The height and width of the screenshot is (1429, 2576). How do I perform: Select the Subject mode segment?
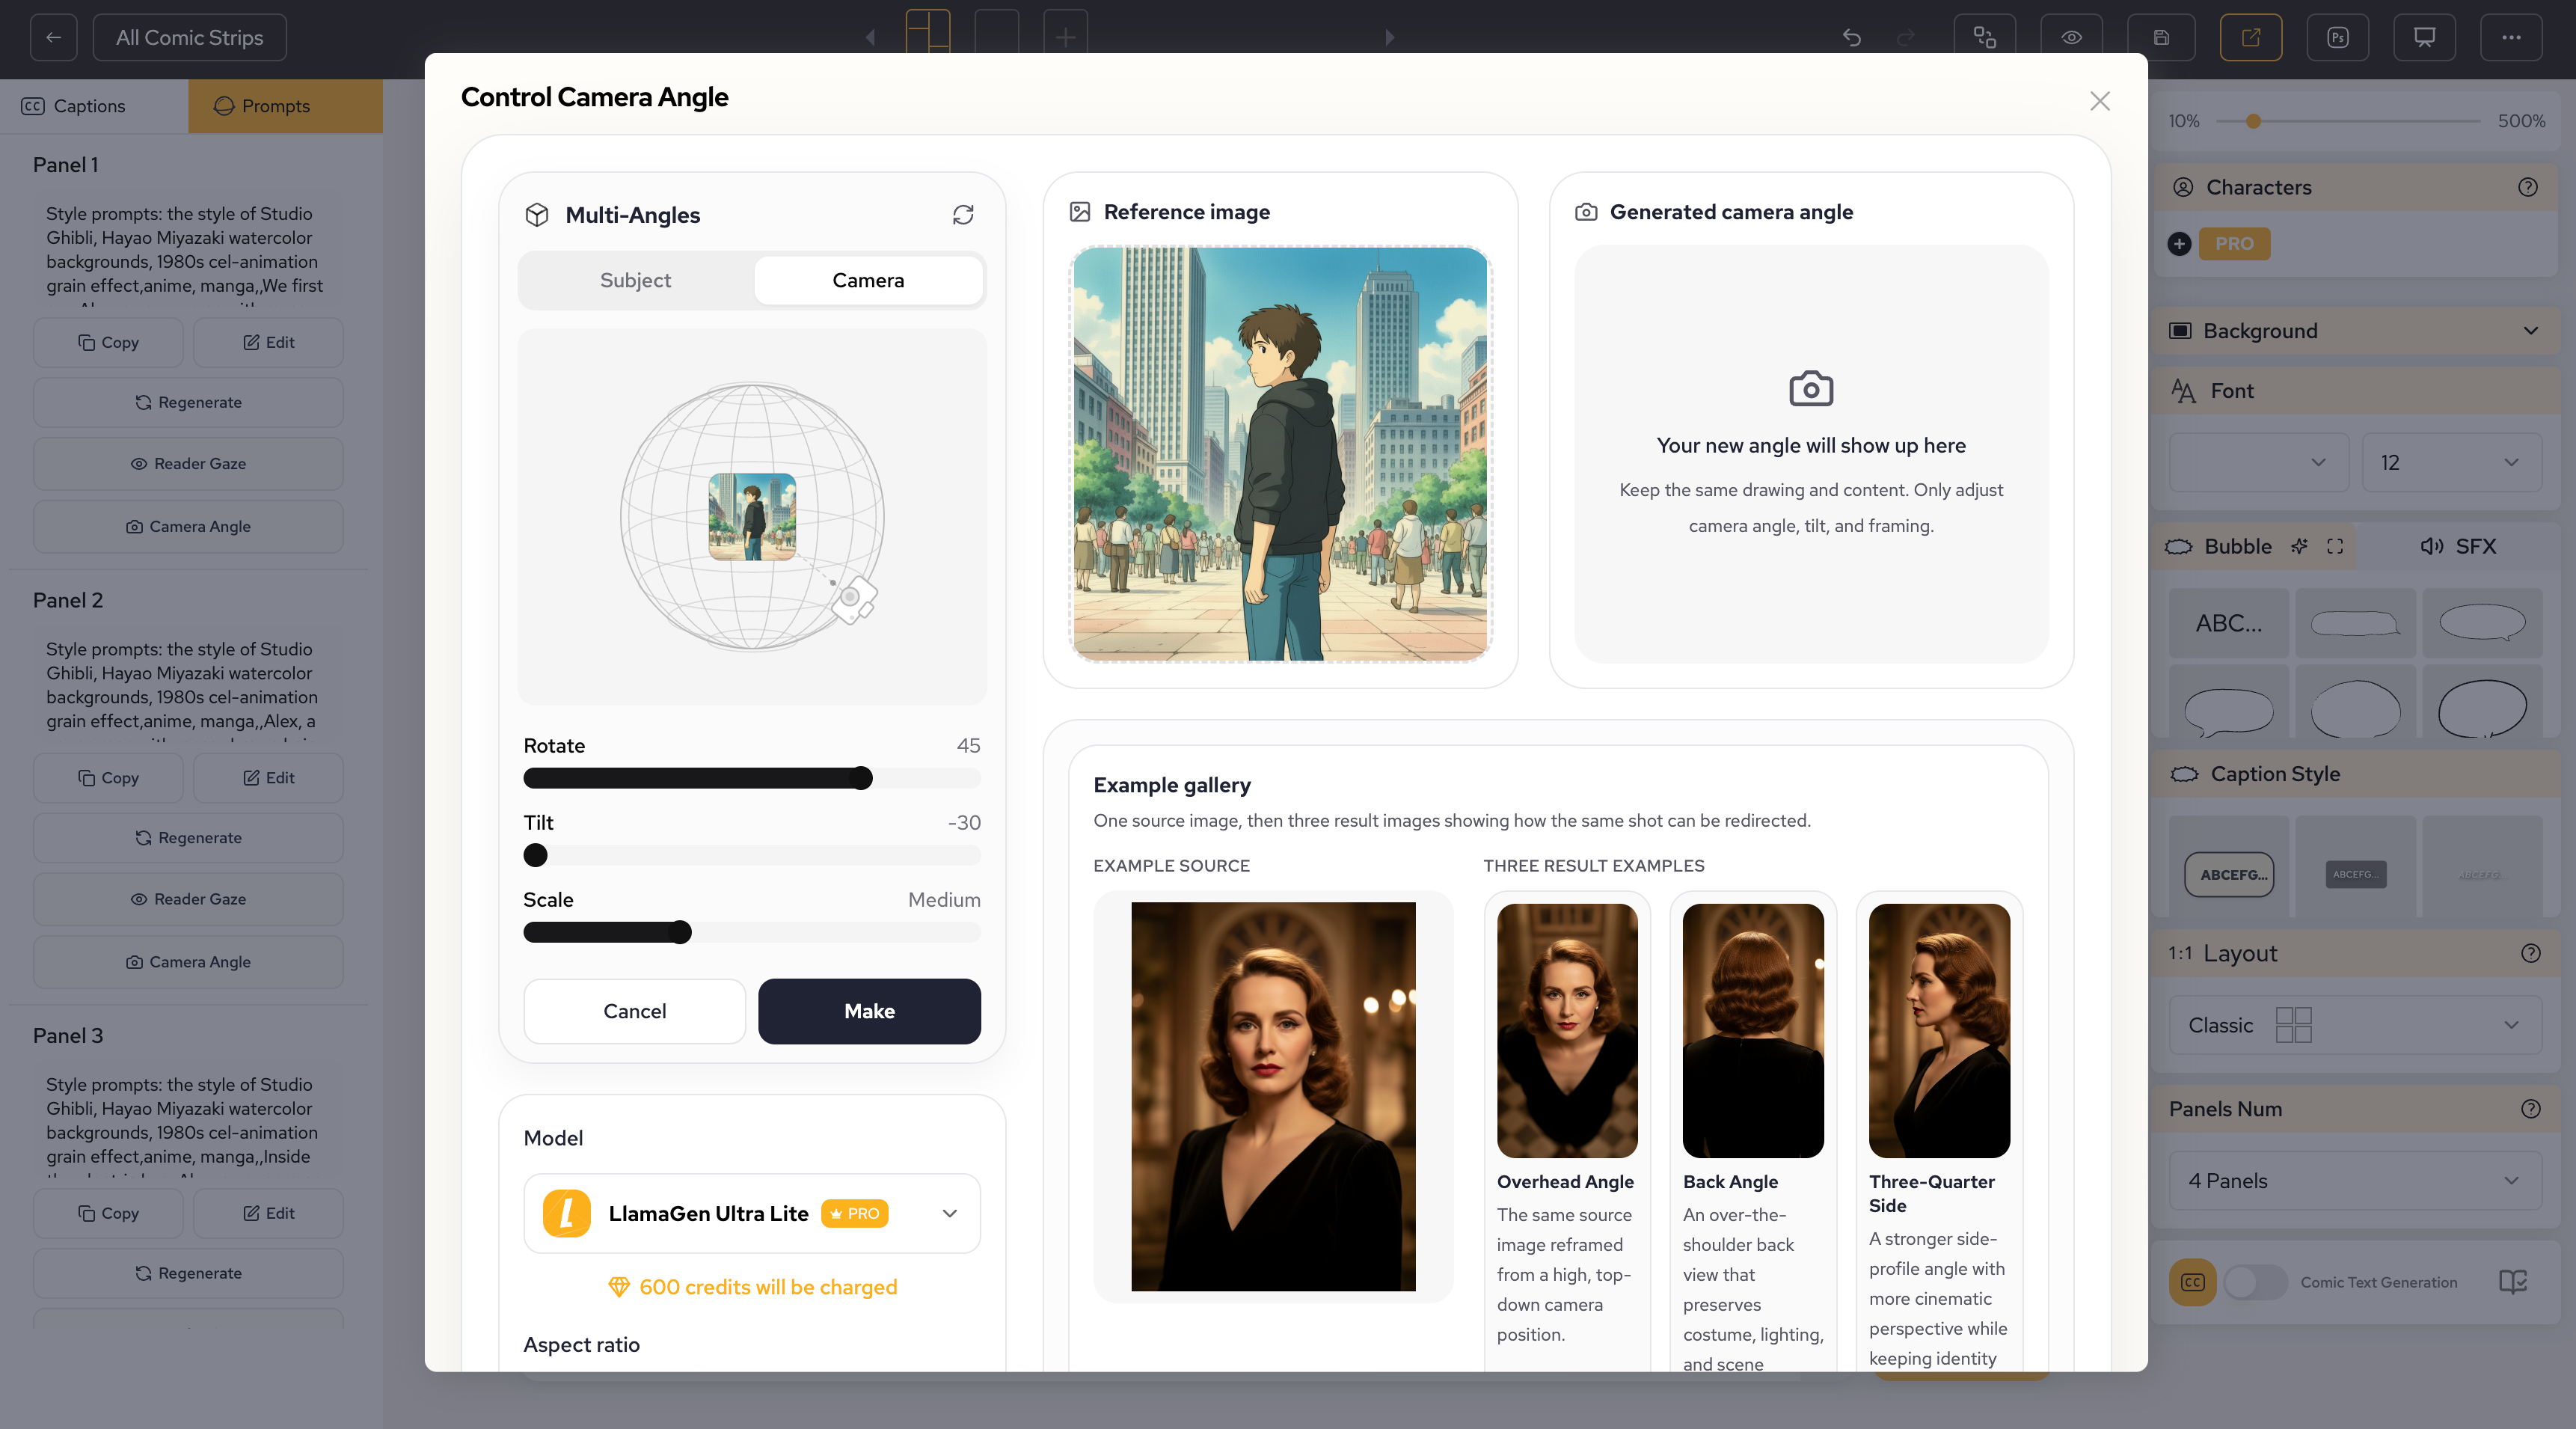click(x=635, y=280)
